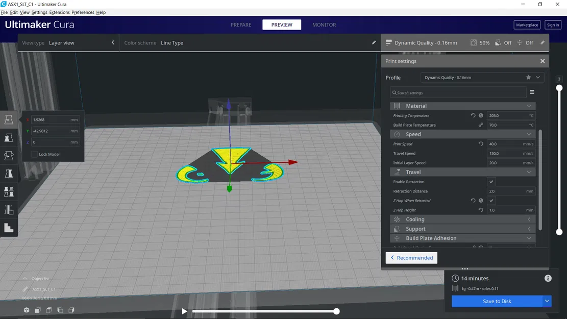Click the layer slider upper handle
This screenshot has width=567, height=319.
click(x=559, y=87)
